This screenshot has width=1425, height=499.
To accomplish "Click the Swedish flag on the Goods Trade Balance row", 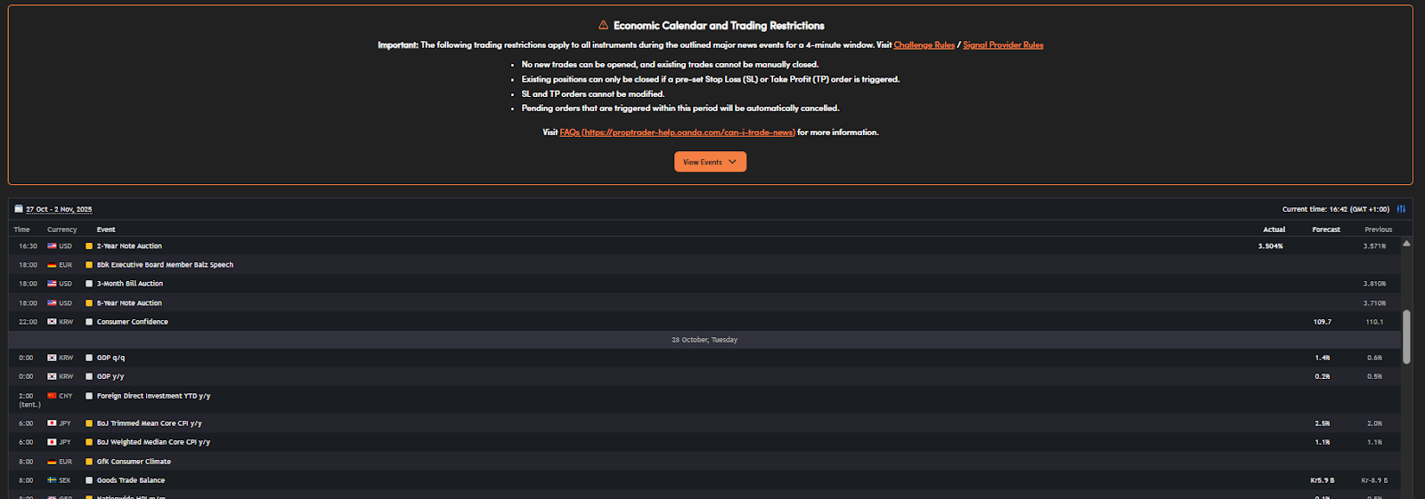I will click(x=52, y=480).
